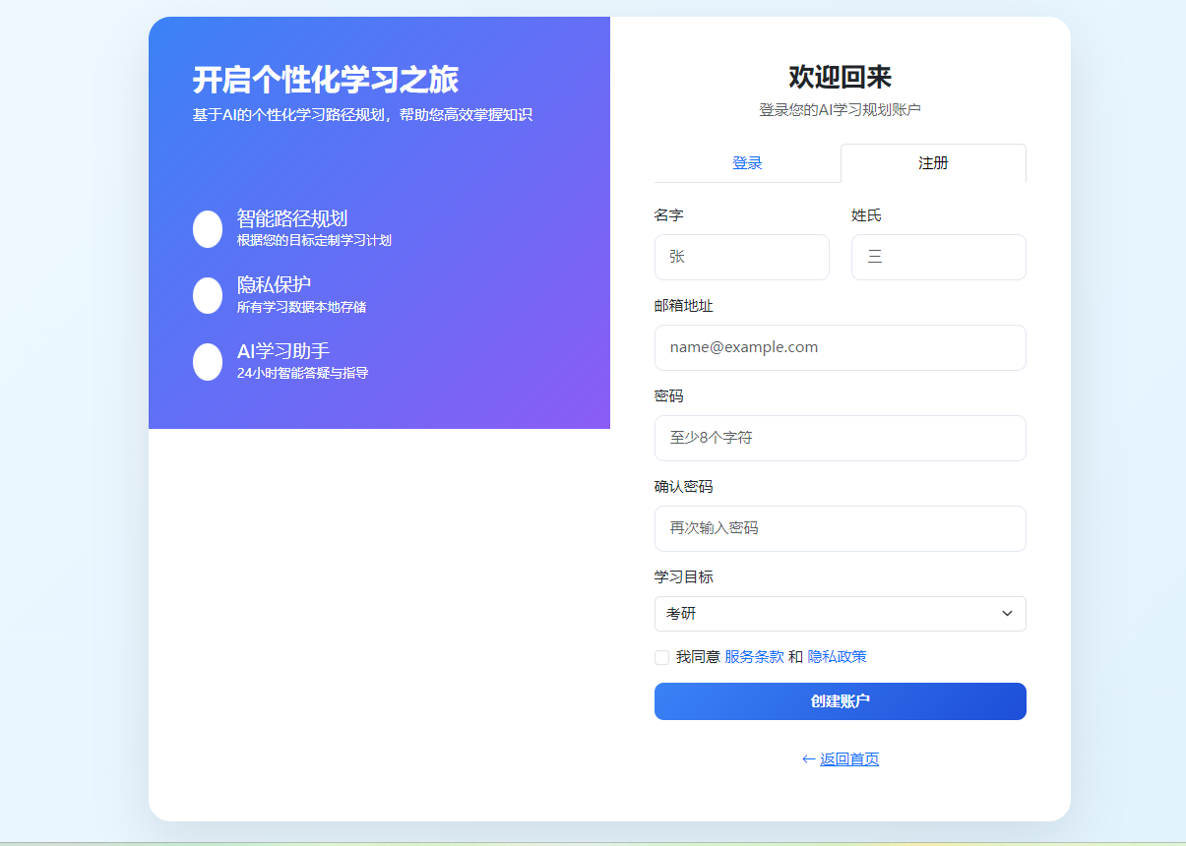Click the left arrow before 返回首页

tap(805, 758)
